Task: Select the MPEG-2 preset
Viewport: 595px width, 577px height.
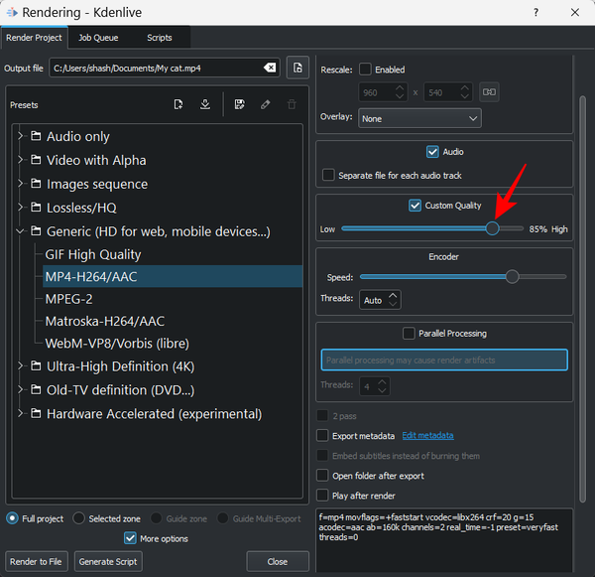Action: click(68, 299)
